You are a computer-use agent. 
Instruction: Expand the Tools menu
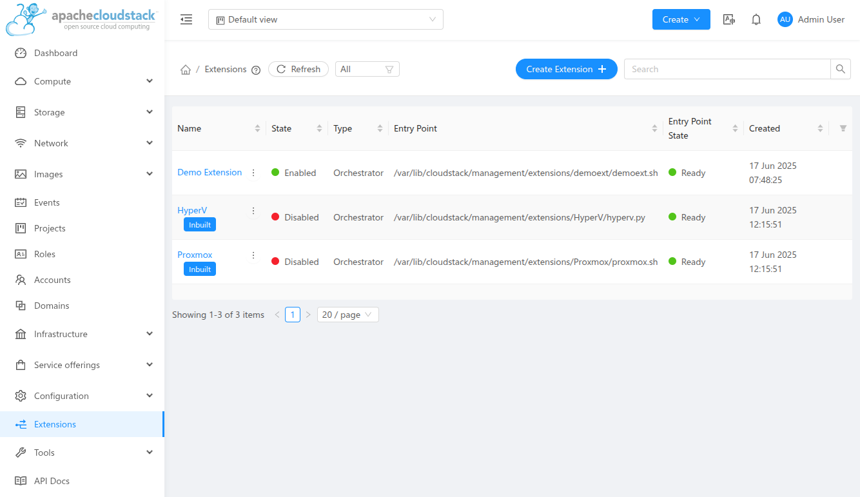pyautogui.click(x=82, y=453)
